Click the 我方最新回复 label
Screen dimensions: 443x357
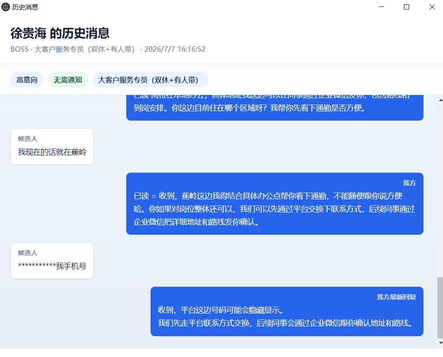point(397,297)
